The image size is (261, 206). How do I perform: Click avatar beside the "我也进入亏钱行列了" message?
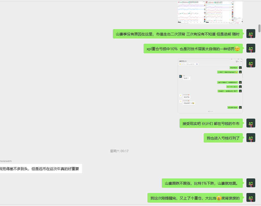point(251,138)
